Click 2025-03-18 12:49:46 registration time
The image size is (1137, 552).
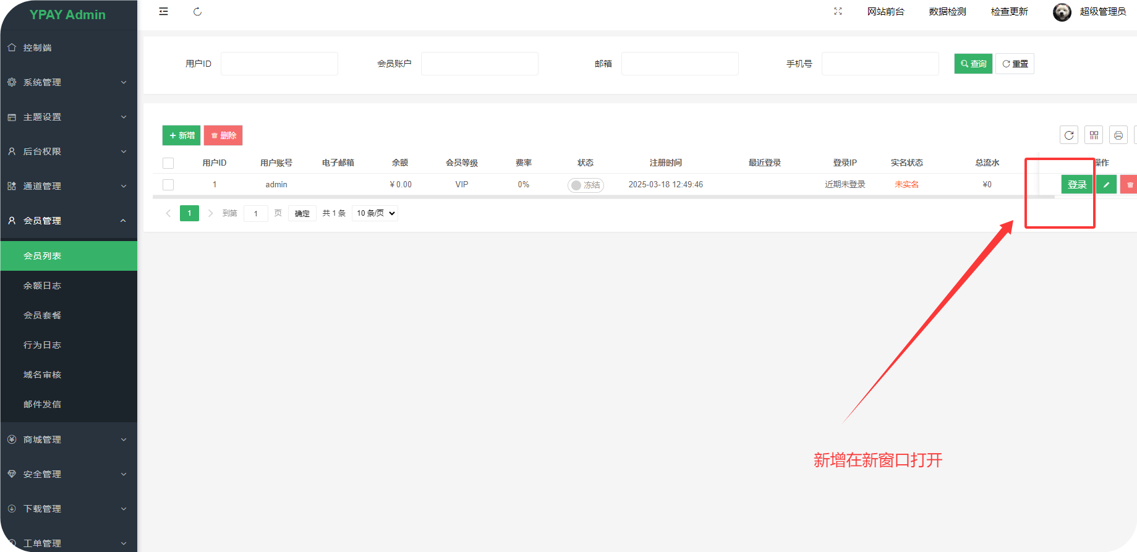pos(666,184)
